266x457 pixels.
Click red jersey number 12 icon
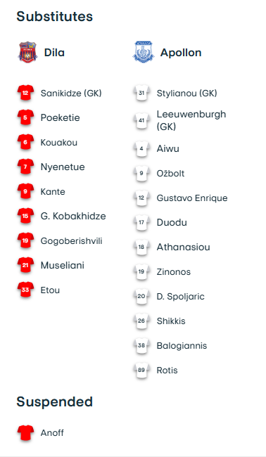[25, 93]
